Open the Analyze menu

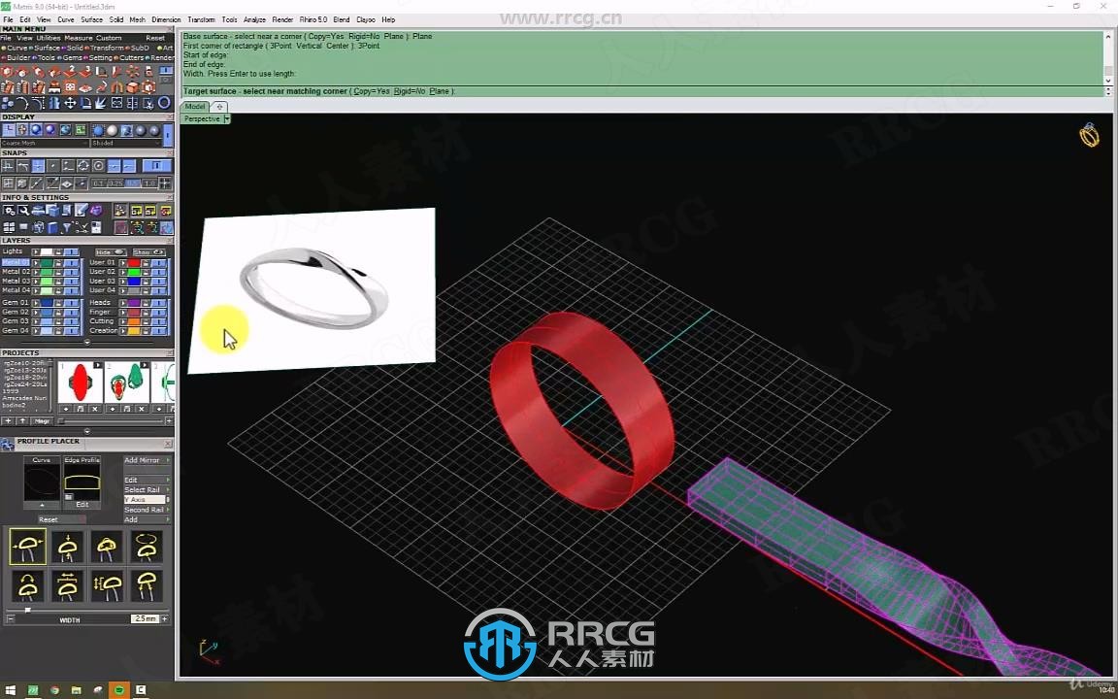[x=254, y=19]
